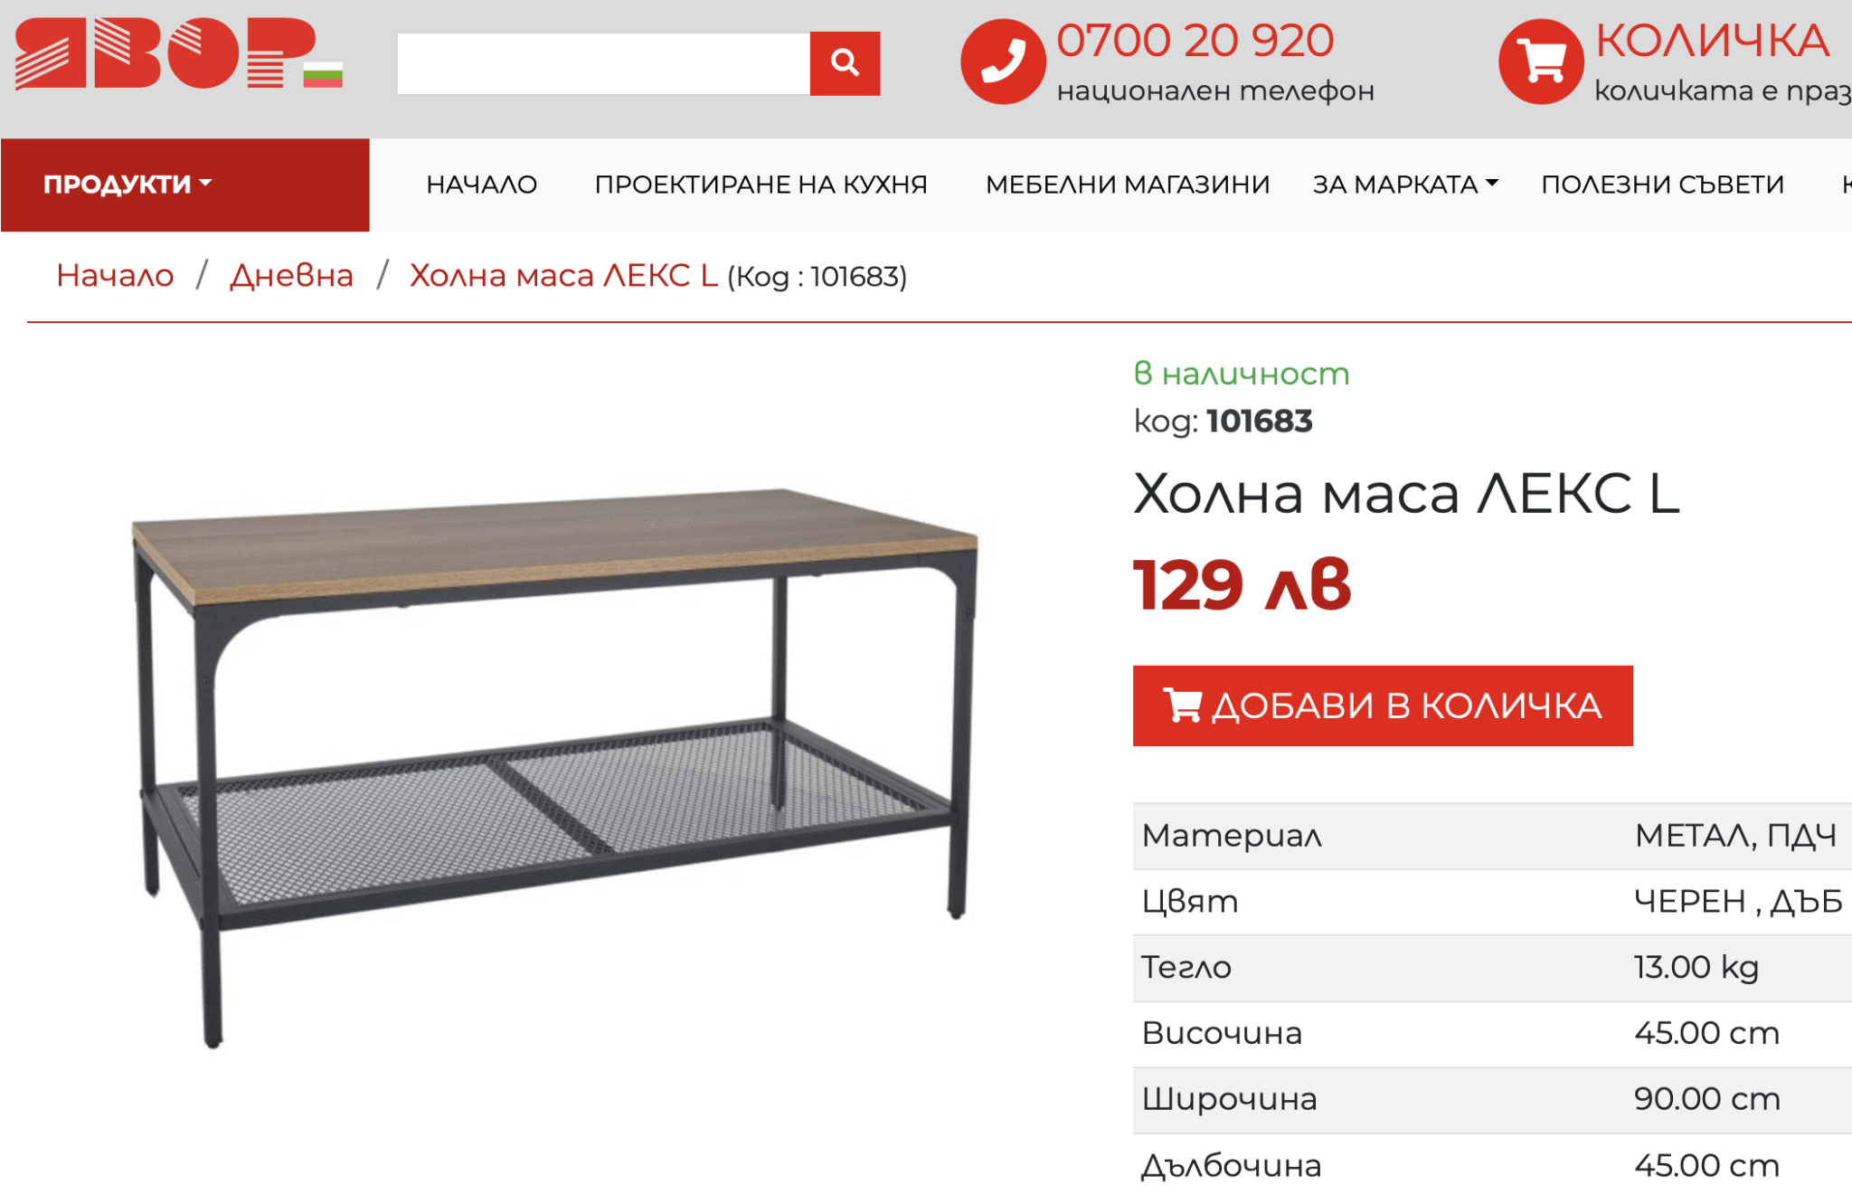Open the shopping cart icon
The image size is (1852, 1194).
point(1541,62)
